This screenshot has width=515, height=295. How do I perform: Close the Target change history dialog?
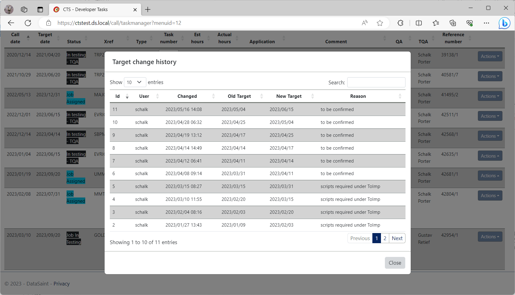click(x=395, y=263)
